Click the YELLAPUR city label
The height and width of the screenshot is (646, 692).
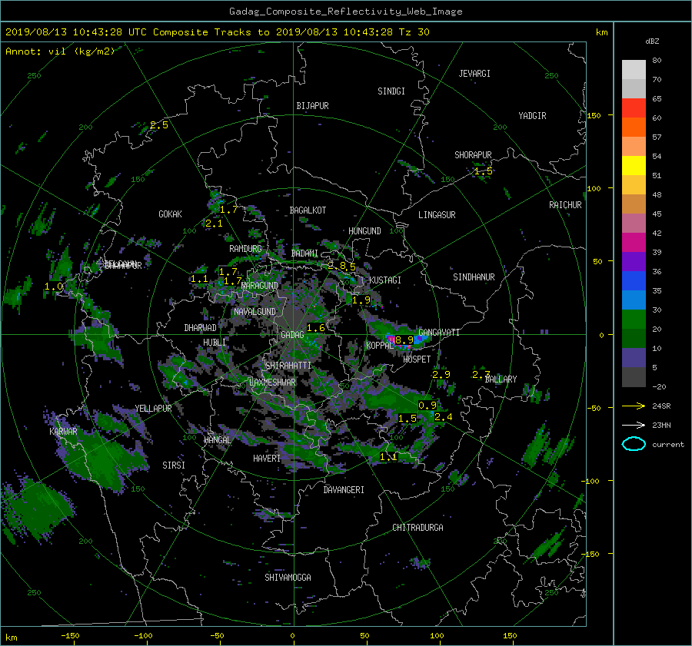[153, 409]
